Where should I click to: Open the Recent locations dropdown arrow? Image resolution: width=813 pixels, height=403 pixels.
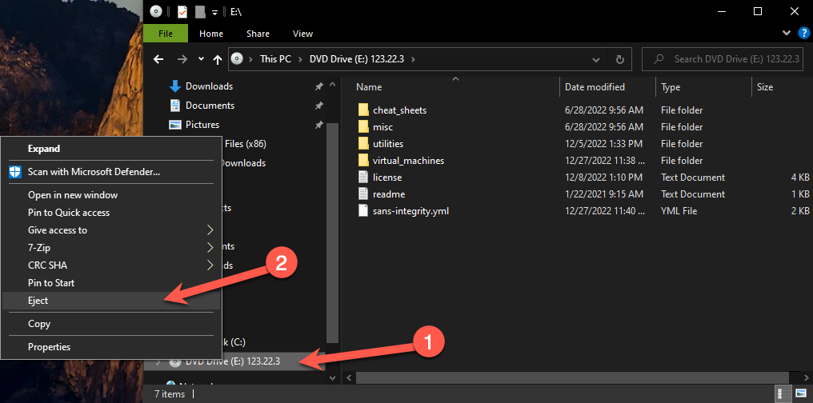coord(200,60)
